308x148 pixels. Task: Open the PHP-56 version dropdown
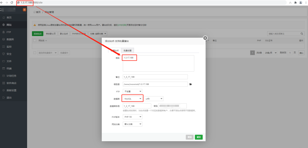[x=132, y=117]
